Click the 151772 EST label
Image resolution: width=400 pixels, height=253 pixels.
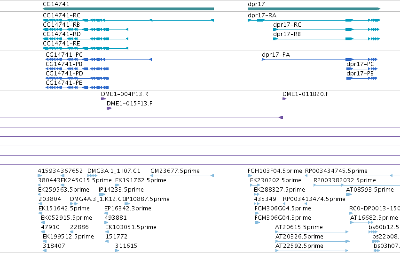116,237
